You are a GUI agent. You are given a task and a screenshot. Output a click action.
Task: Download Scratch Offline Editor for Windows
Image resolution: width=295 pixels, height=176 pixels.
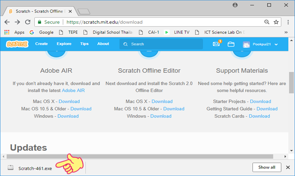pos(161,116)
